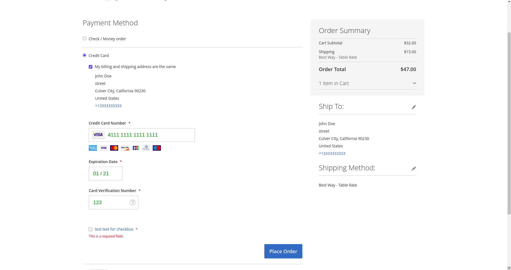
Task: Edit the Ship To address pencil icon
Action: [x=414, y=107]
